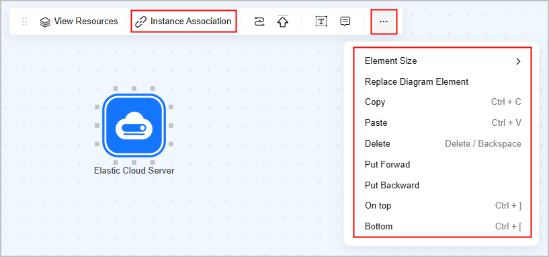Open View Resources
This screenshot has height=257, width=549.
tap(79, 22)
